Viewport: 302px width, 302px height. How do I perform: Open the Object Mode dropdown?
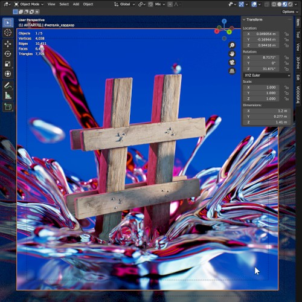29,4
